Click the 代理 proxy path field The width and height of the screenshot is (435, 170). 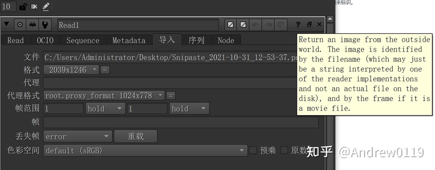pos(170,83)
